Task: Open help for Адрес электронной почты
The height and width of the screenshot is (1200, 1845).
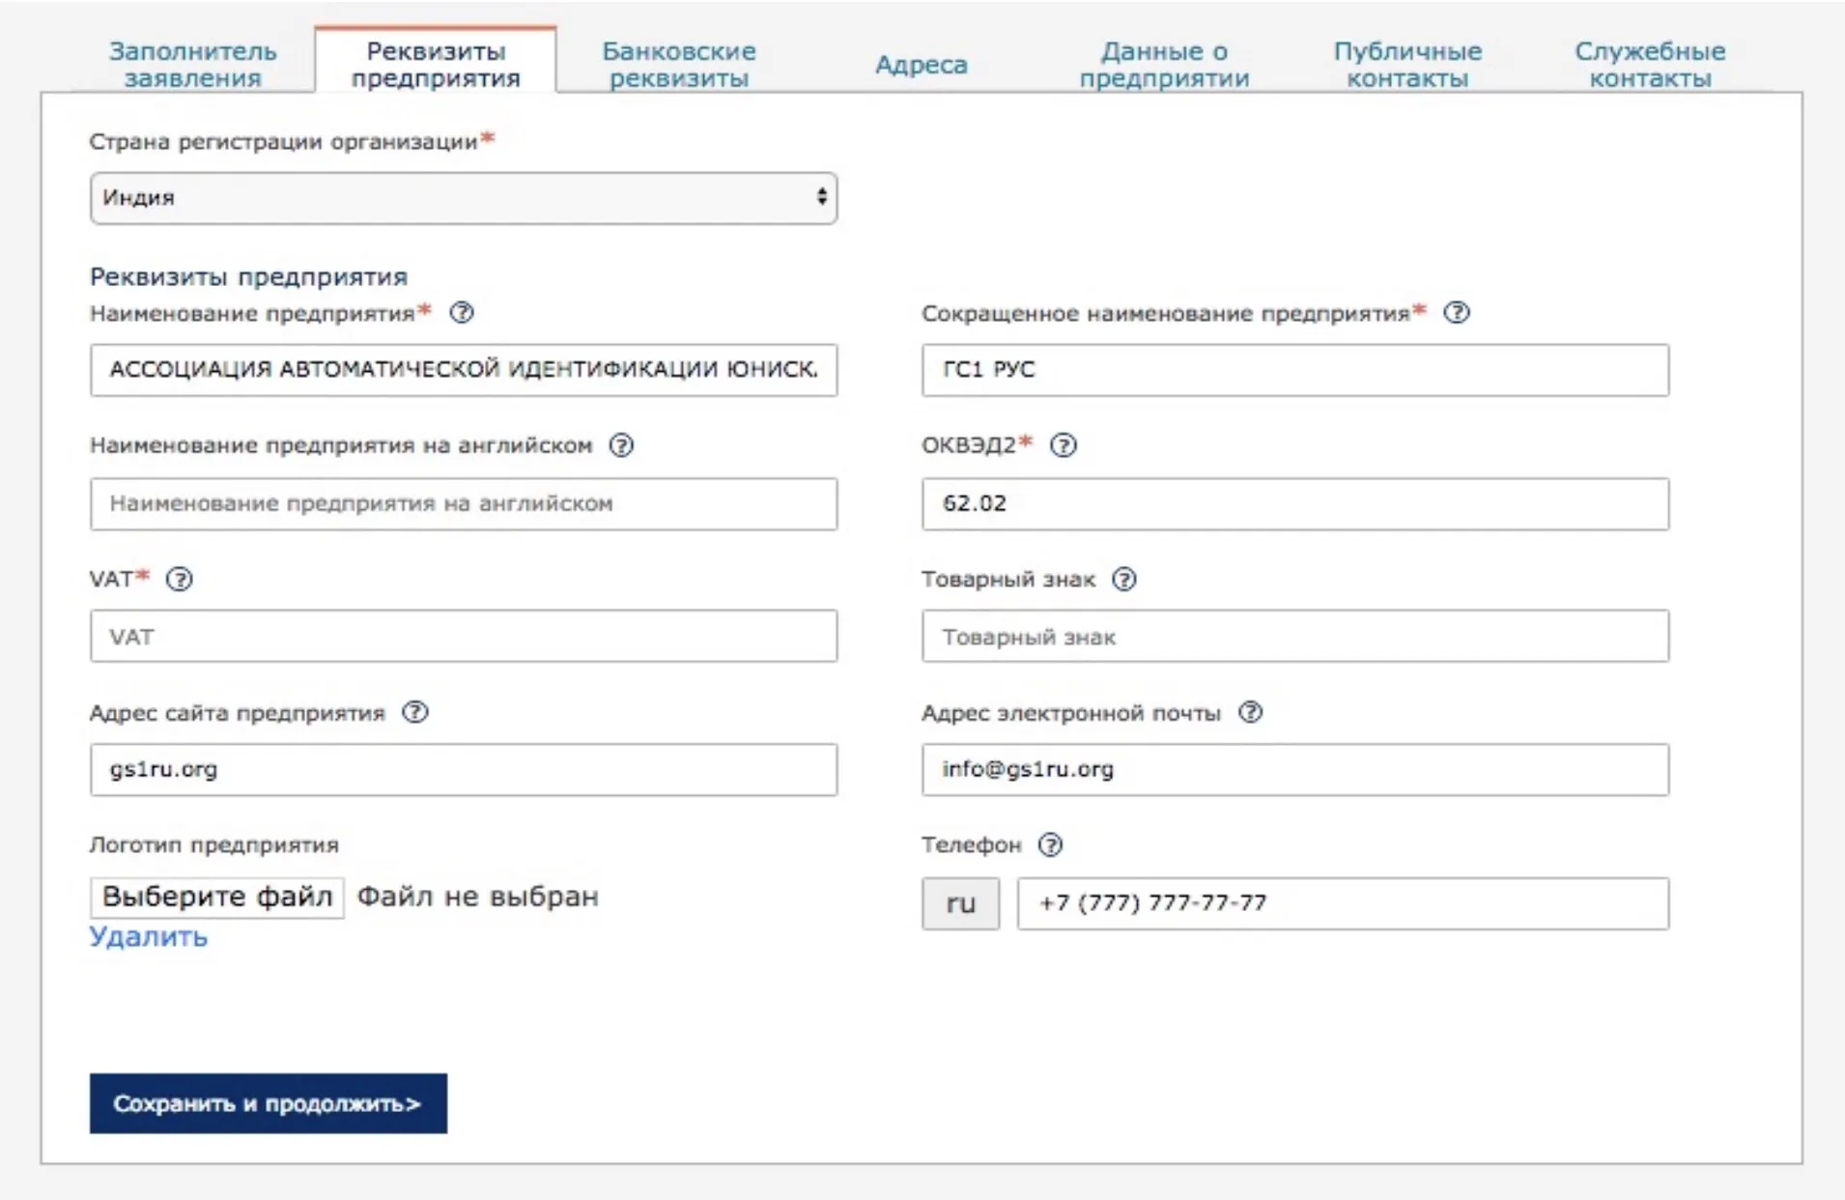Action: [1250, 713]
